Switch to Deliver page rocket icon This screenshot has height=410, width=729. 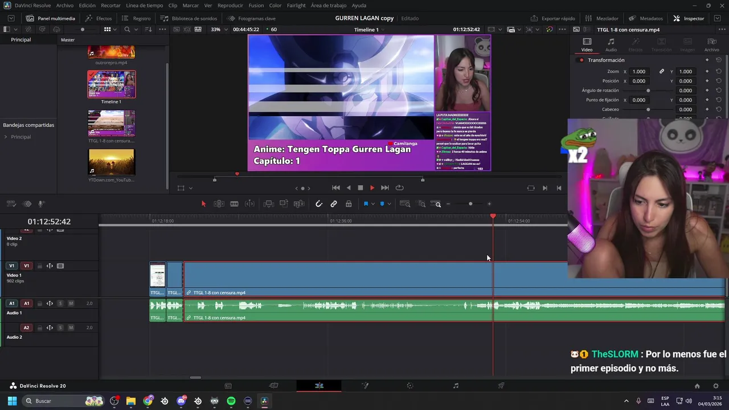pos(501,386)
